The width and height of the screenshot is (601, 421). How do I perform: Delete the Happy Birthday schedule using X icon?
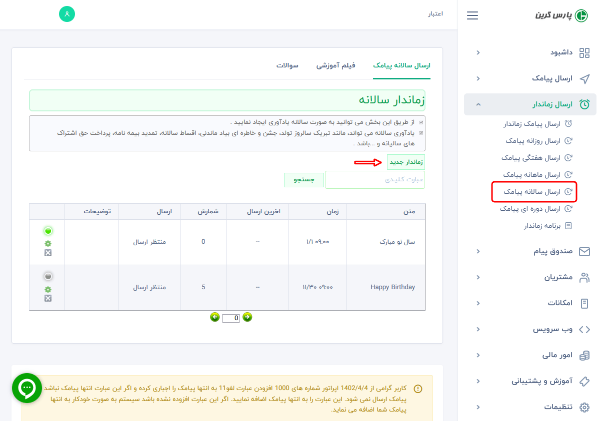[x=47, y=298]
